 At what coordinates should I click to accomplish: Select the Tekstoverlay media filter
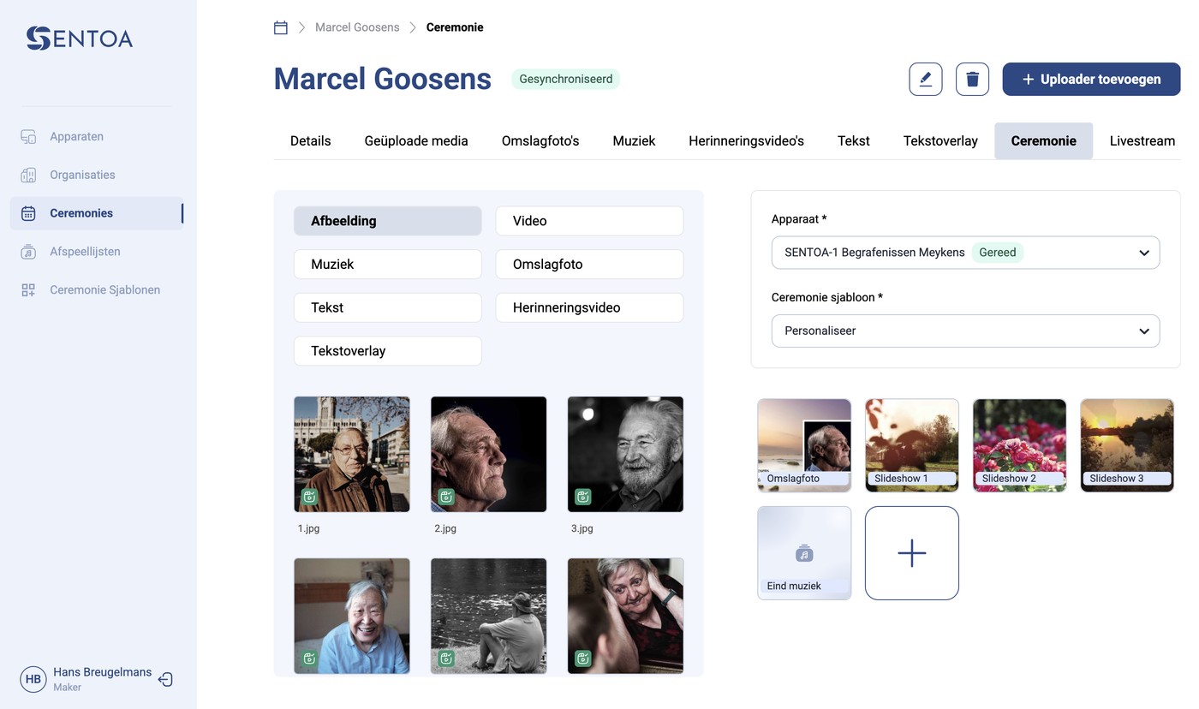point(388,351)
